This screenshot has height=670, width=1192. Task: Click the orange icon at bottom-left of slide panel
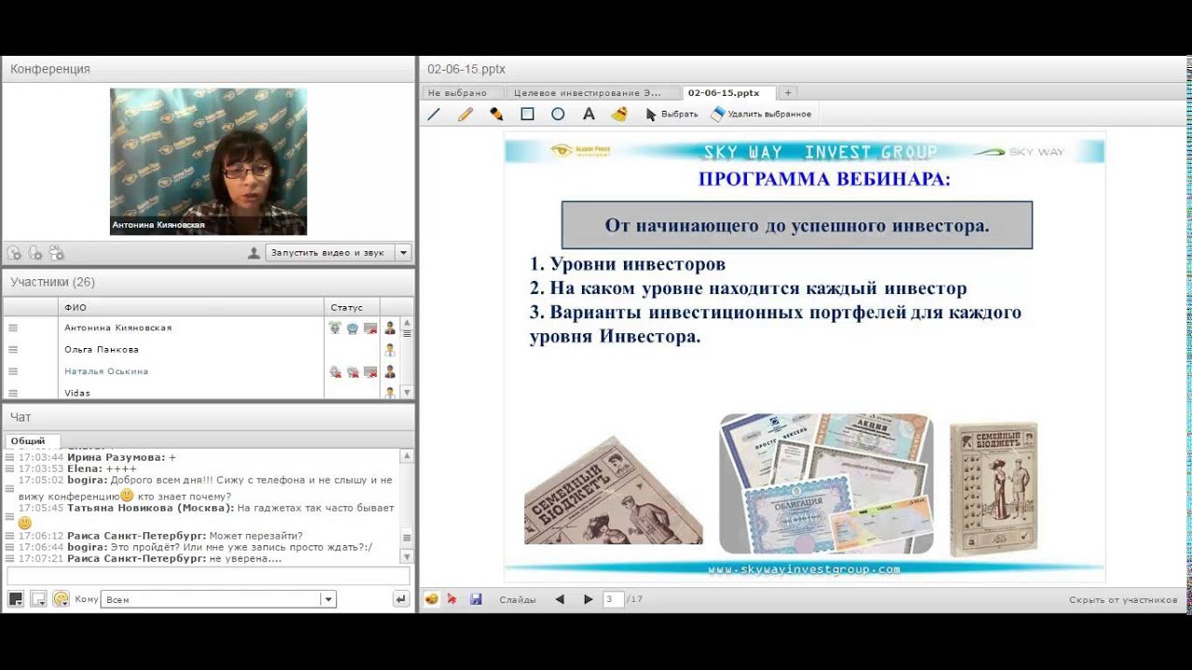431,599
